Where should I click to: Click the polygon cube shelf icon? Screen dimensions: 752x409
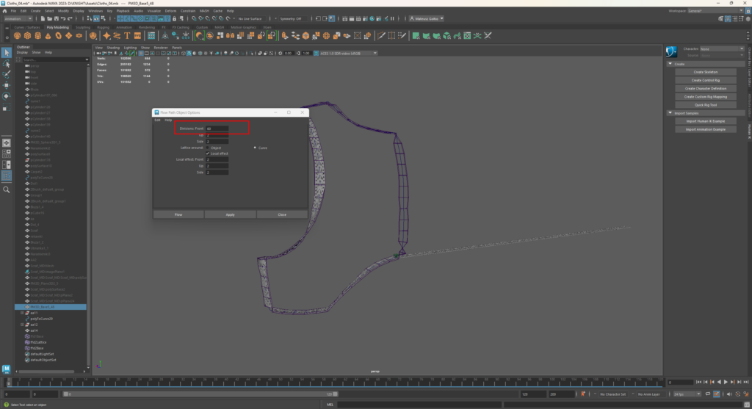click(x=27, y=35)
